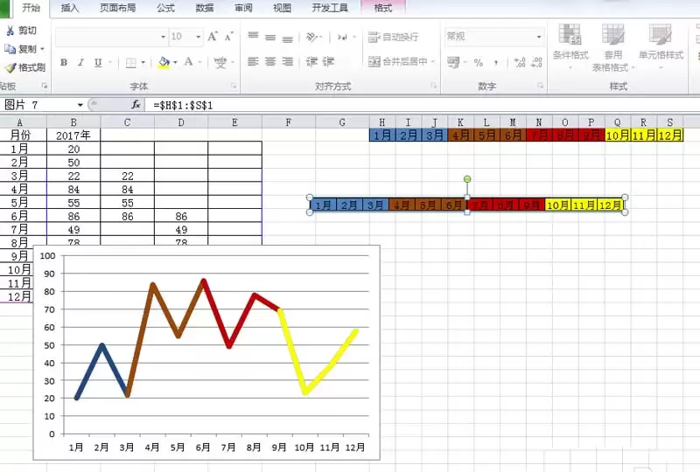This screenshot has width=700, height=472.
Task: Click the yellow 10月 cell in row 1
Action: 618,135
